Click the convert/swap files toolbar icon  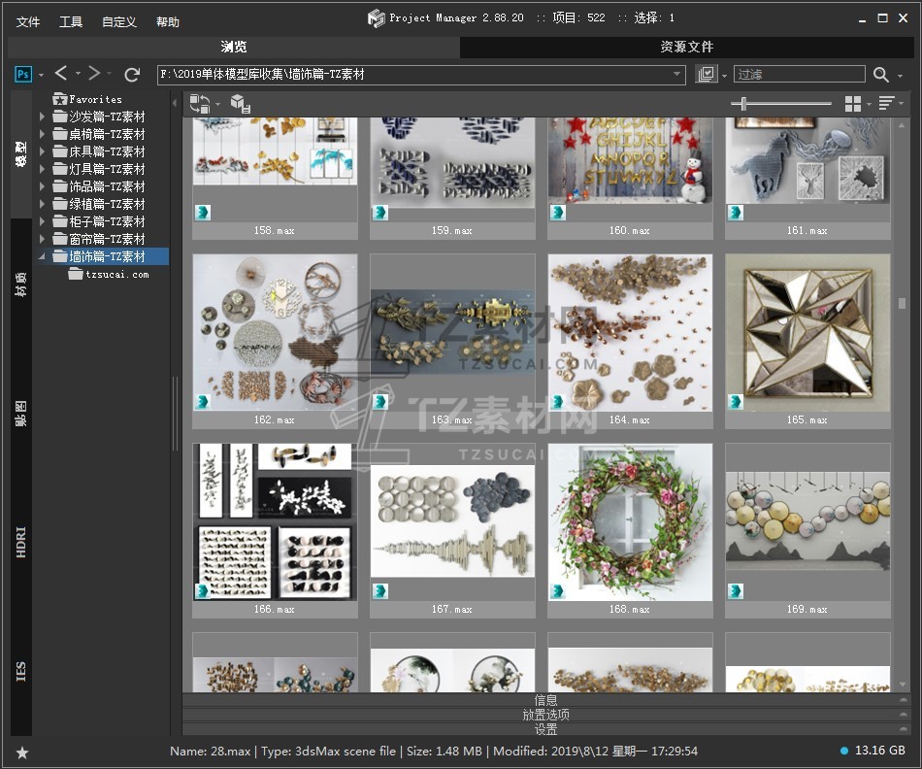point(200,104)
